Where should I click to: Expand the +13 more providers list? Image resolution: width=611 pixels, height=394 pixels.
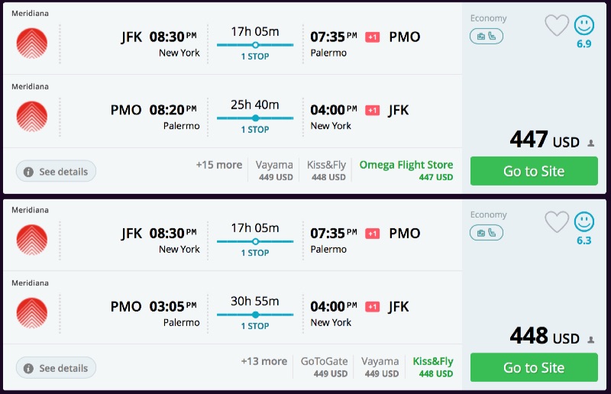[263, 361]
